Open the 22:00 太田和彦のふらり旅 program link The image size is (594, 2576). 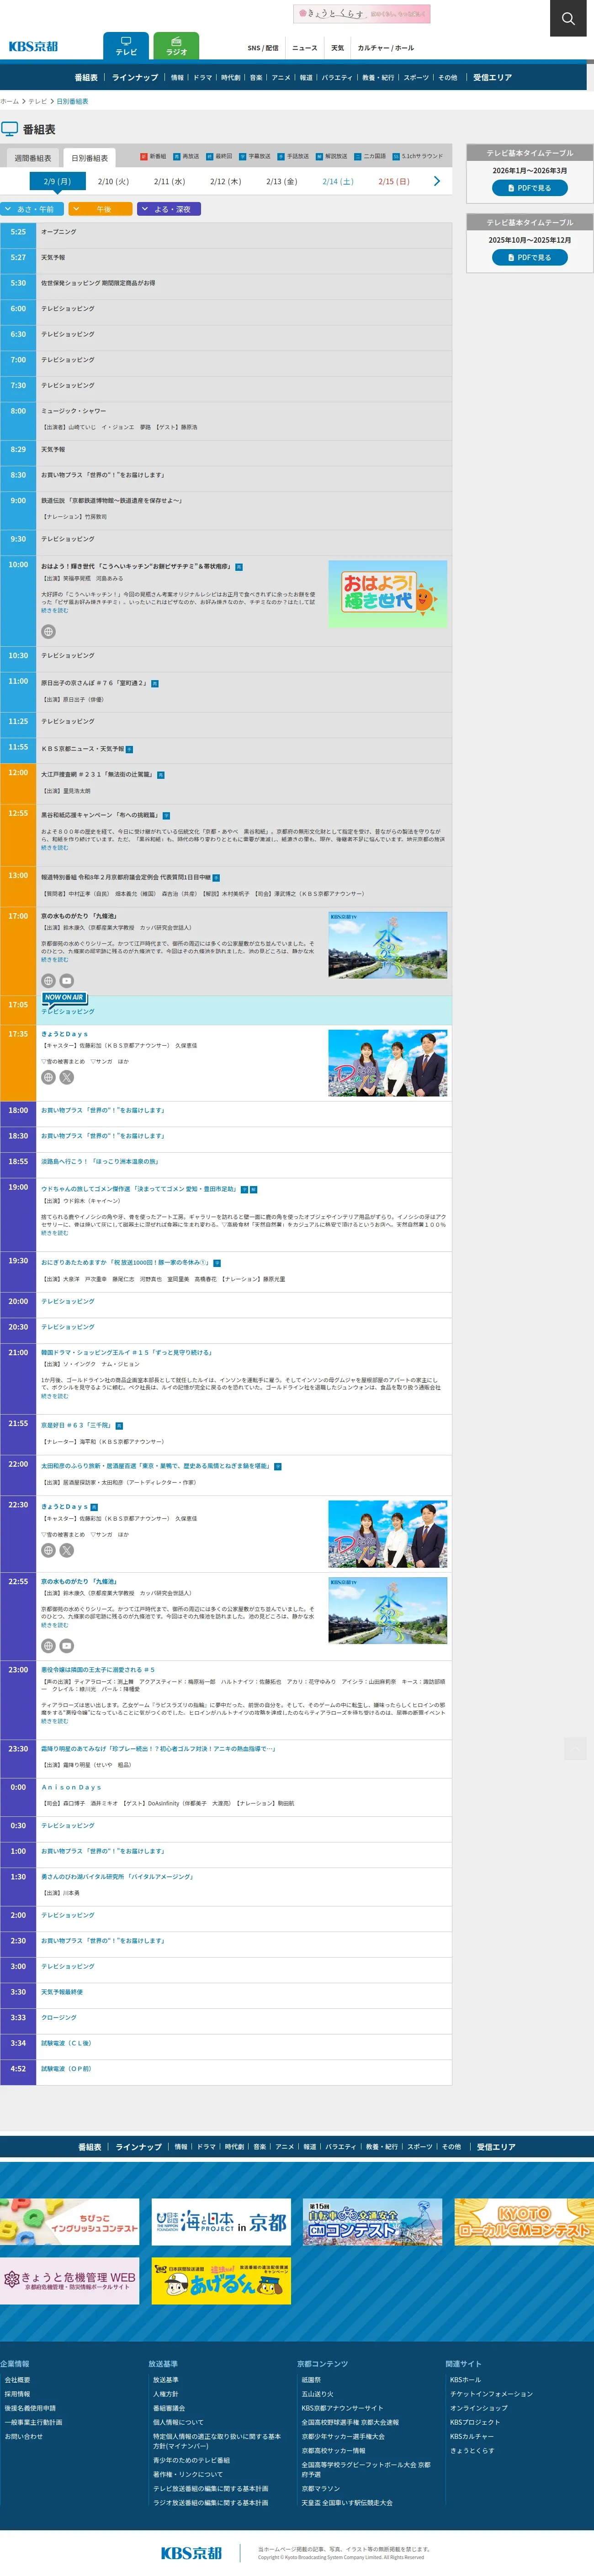tap(155, 1466)
